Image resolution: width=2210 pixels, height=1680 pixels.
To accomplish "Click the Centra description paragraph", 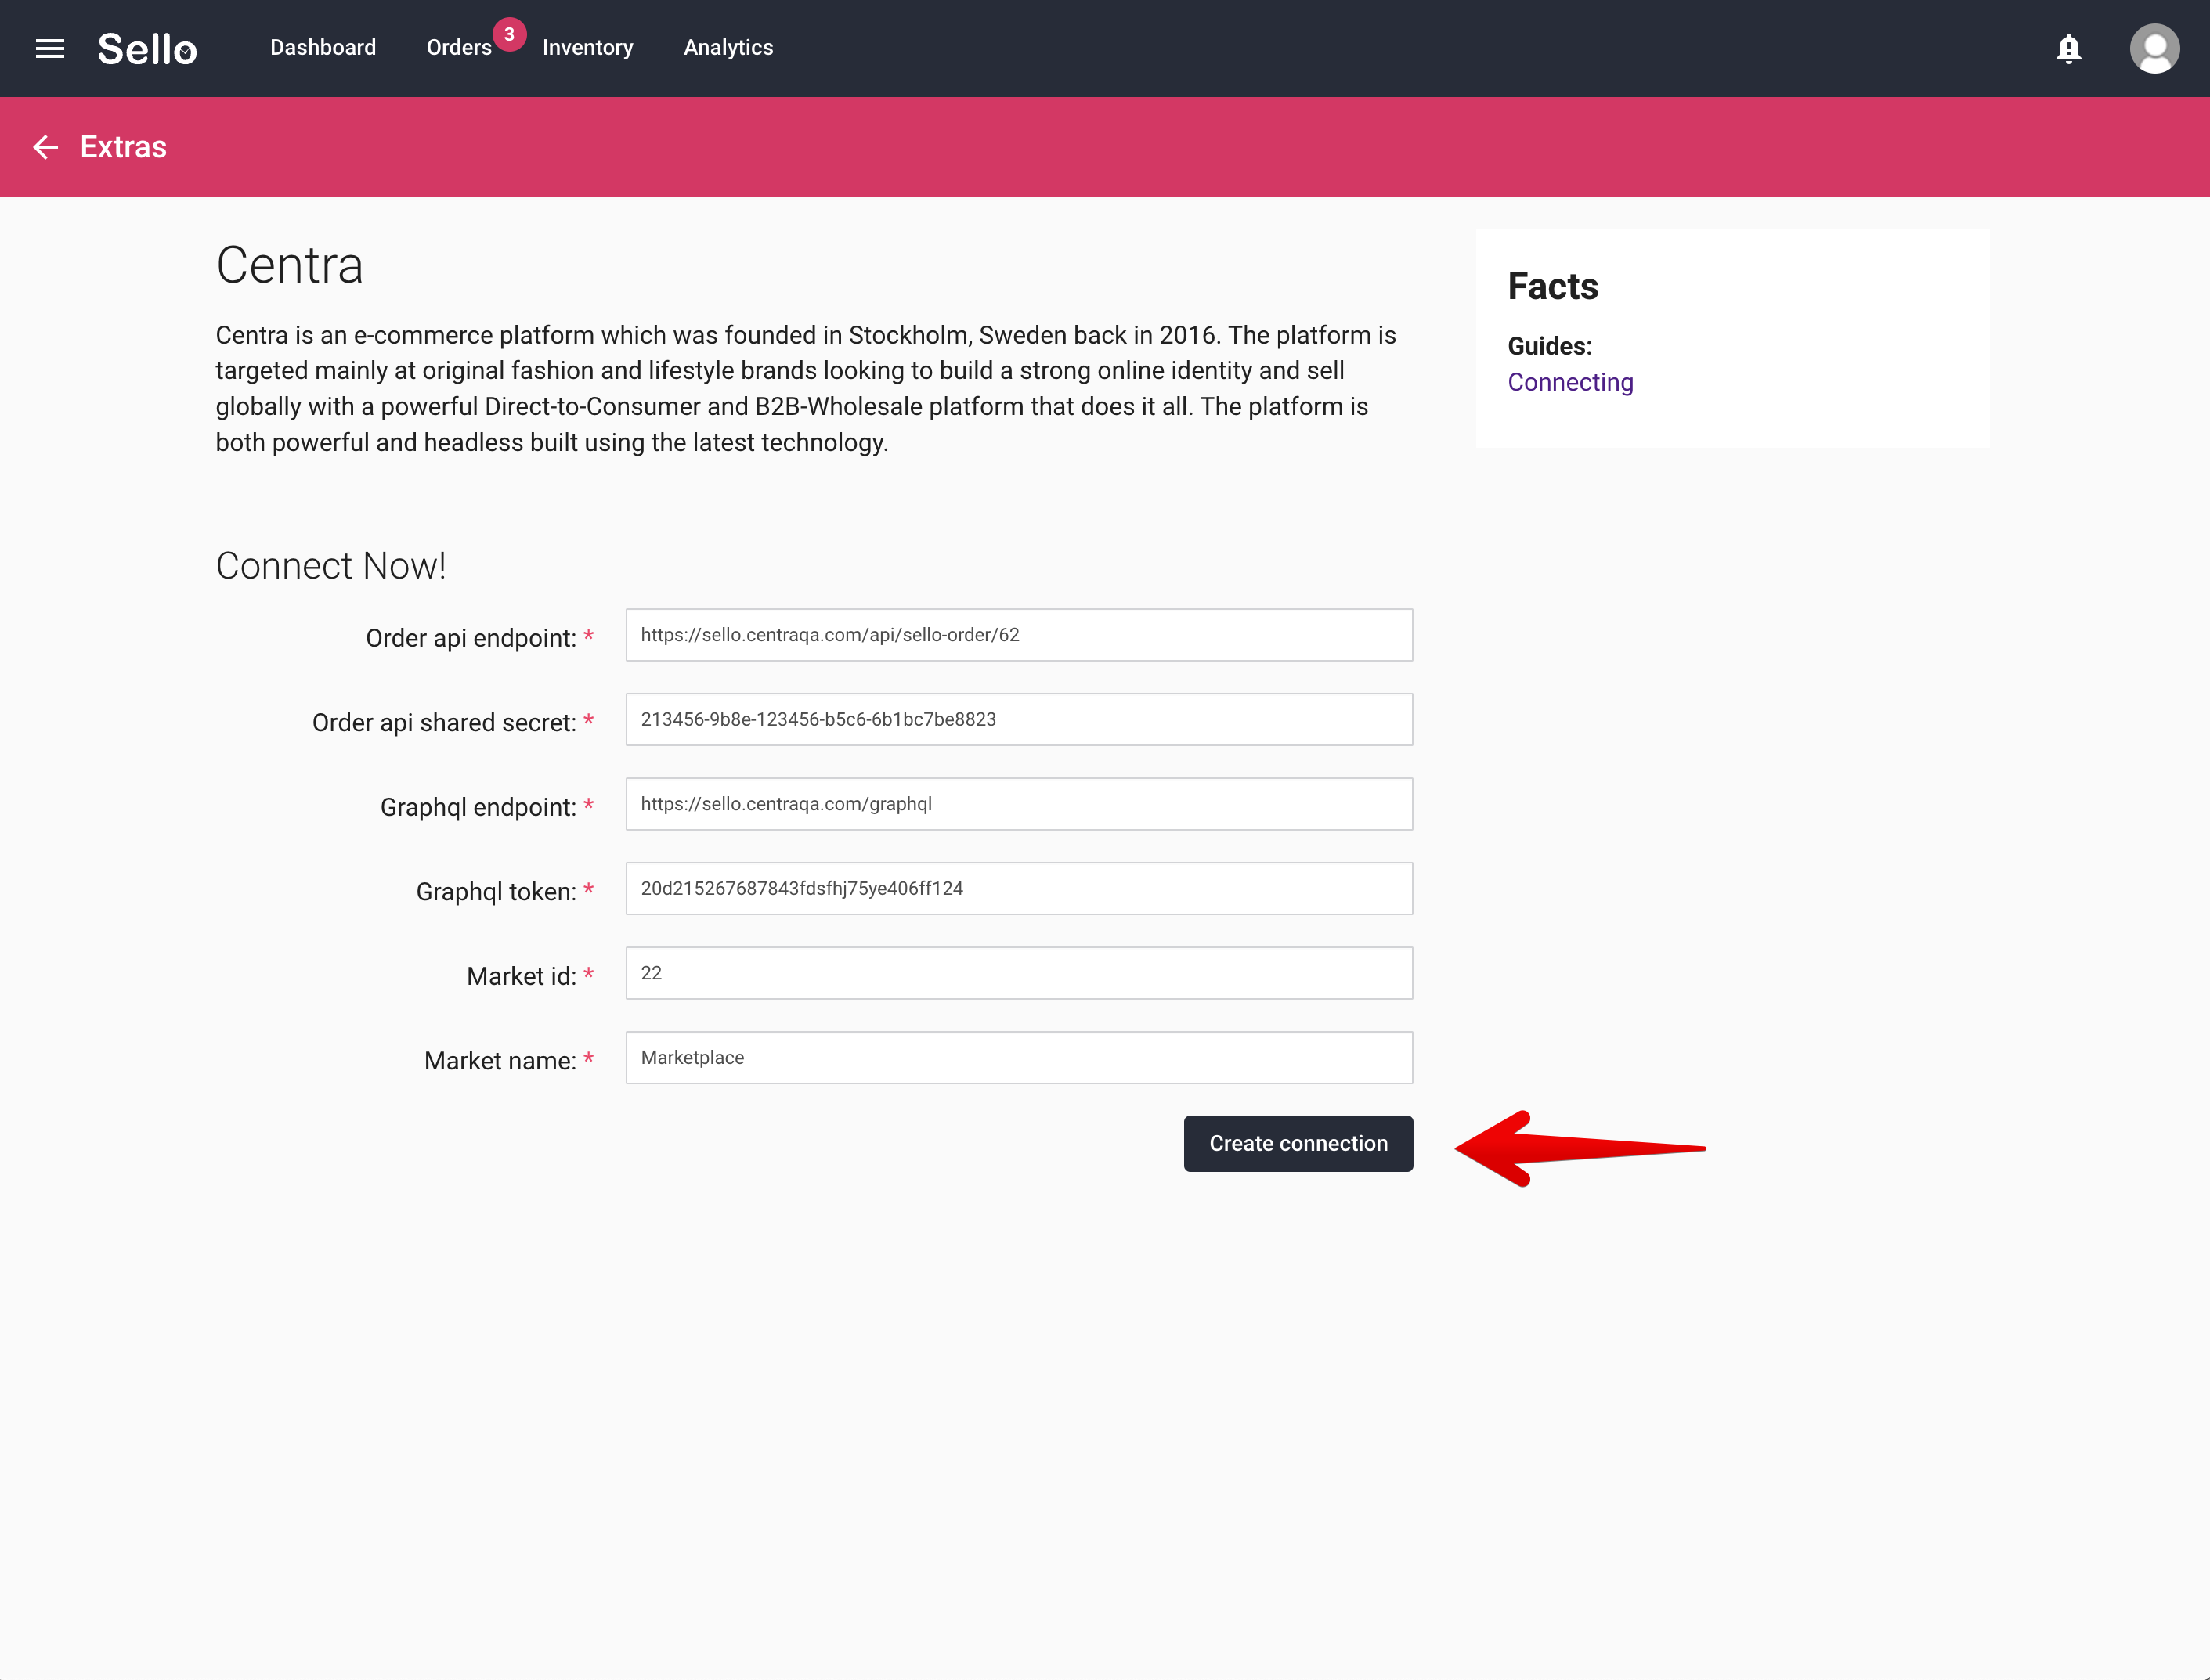I will point(807,389).
